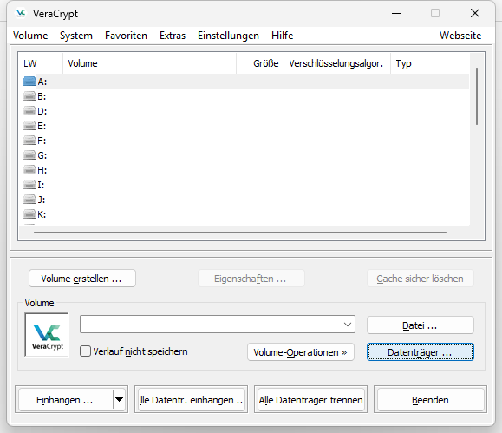Image resolution: width=502 pixels, height=433 pixels.
Task: Enable 'Verlauf nicht speichern' checkbox
Action: [85, 351]
